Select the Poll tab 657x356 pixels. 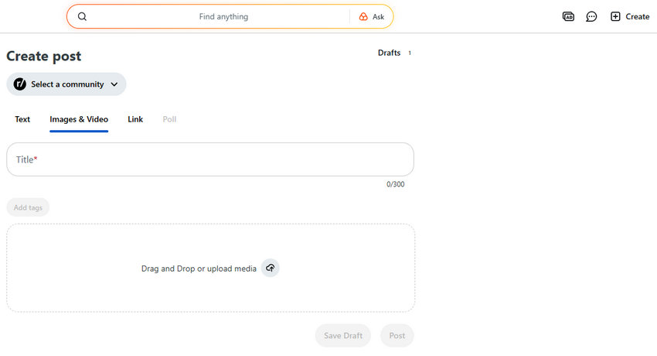tap(169, 119)
